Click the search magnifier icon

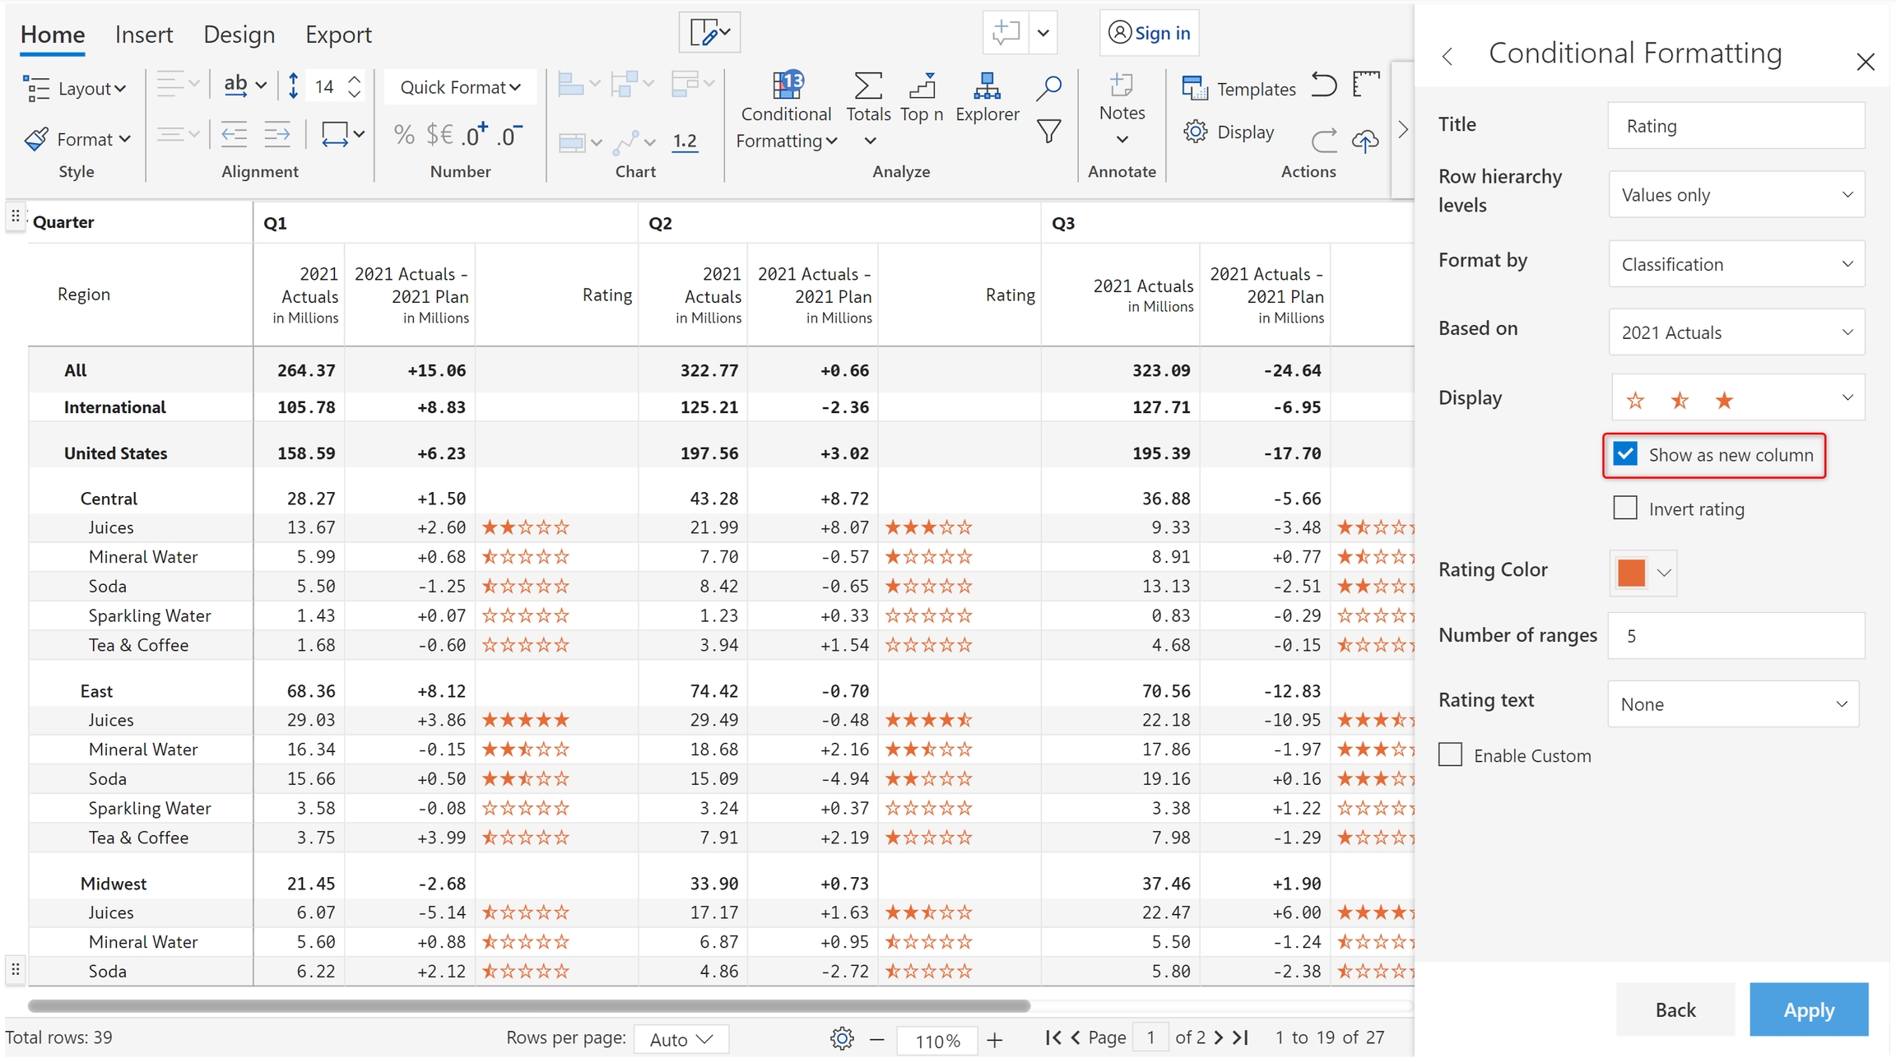click(1048, 87)
